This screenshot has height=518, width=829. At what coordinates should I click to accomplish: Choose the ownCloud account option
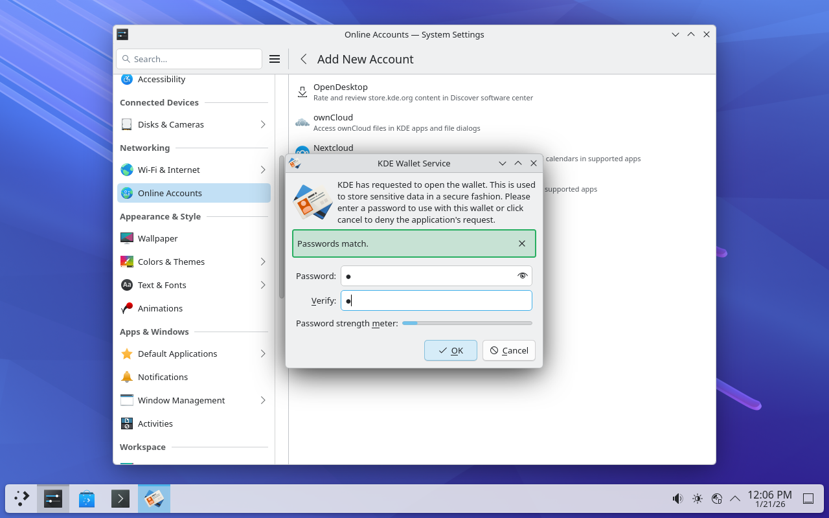point(333,118)
